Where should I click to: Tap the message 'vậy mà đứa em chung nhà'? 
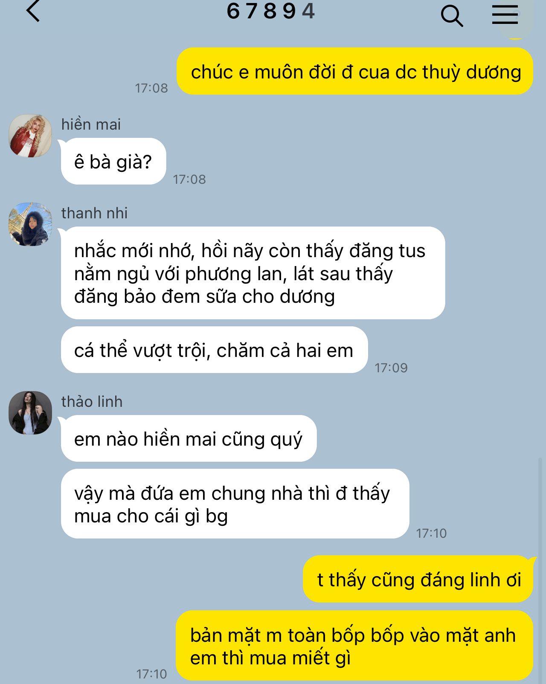(x=235, y=504)
